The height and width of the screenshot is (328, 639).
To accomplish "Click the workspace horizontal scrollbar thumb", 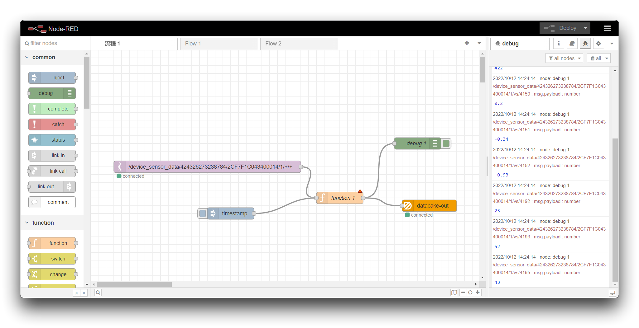I will [x=134, y=284].
